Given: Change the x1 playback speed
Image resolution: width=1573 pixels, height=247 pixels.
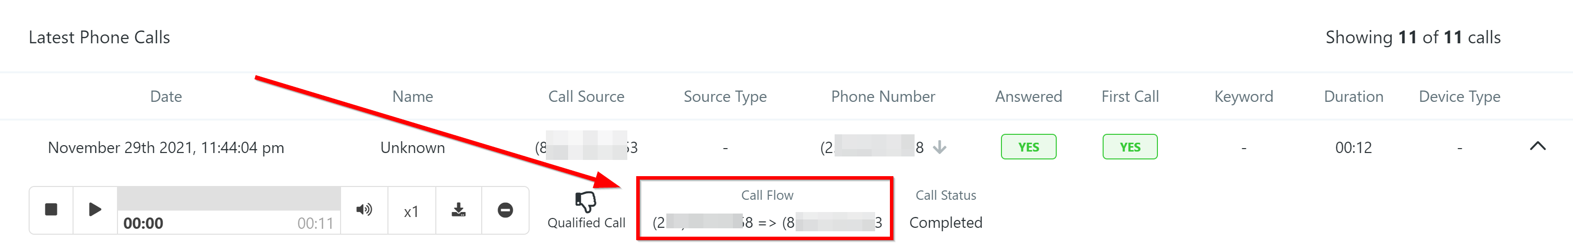Looking at the screenshot, I should (412, 211).
